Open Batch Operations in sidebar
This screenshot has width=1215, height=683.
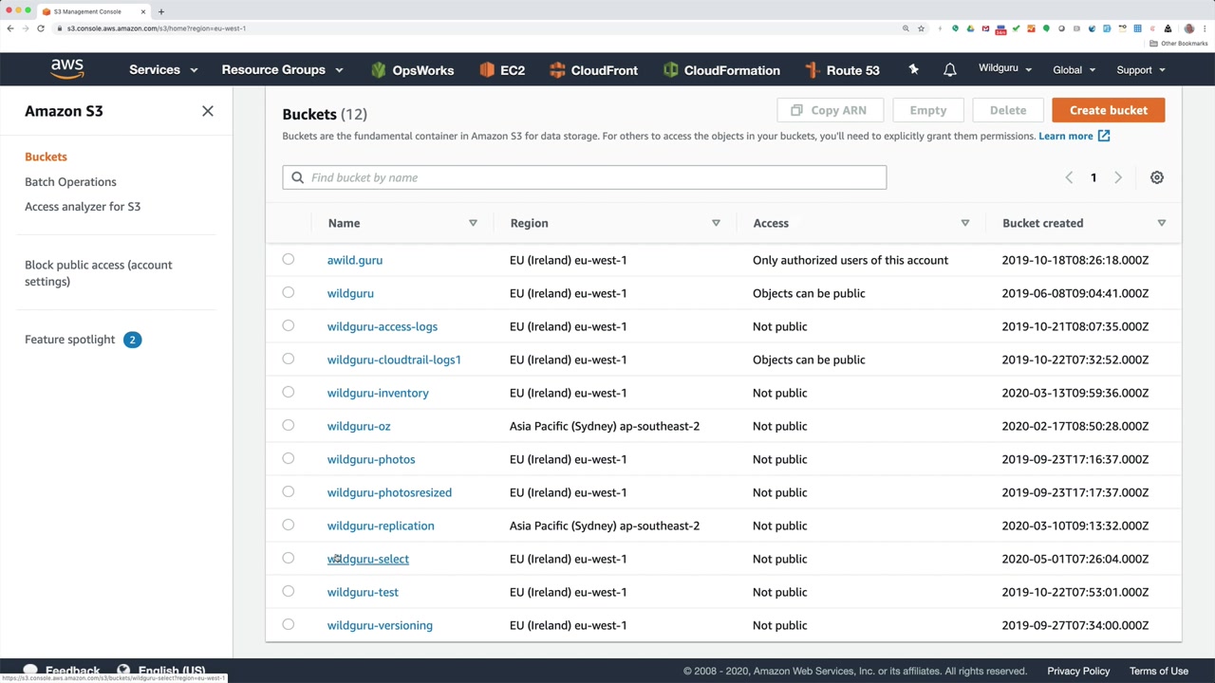click(70, 182)
